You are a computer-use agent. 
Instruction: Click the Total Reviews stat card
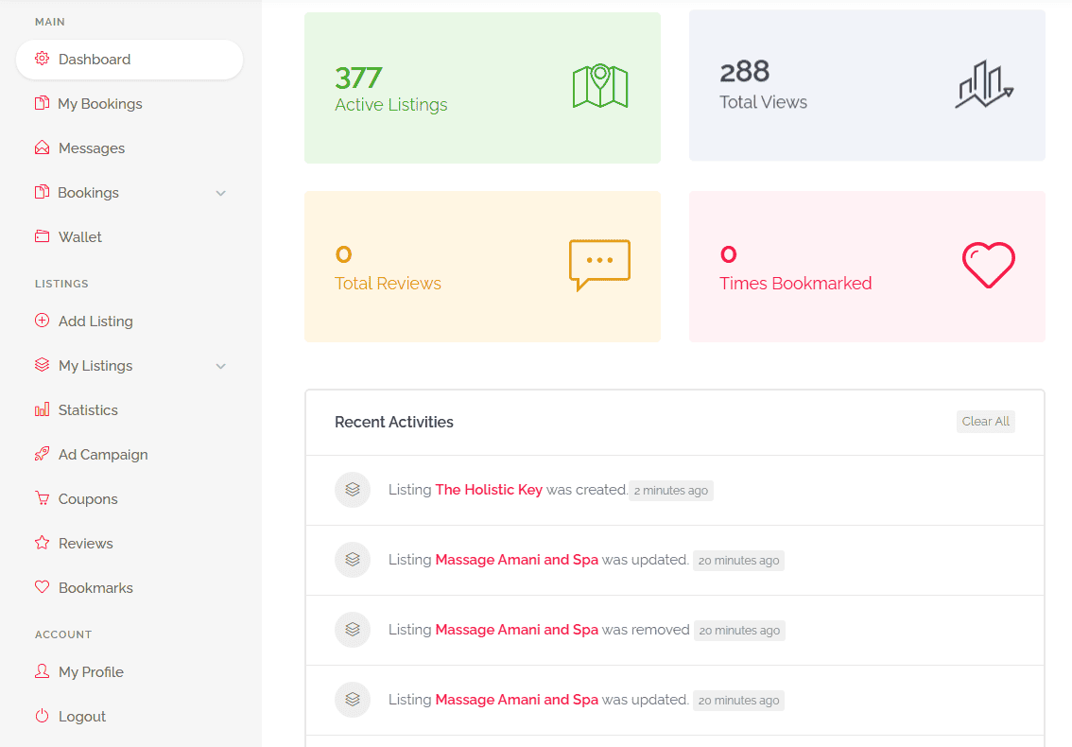coord(483,267)
